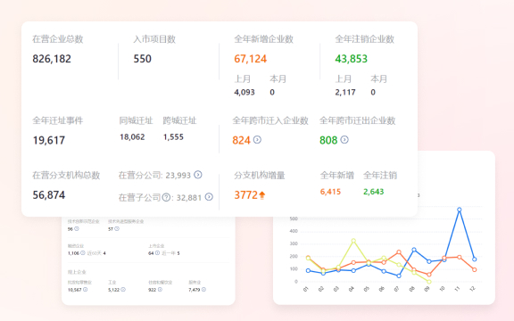Viewport: 514px width, 321px height.
Task: Click the 近一年 label in lower card
Action: (169, 253)
